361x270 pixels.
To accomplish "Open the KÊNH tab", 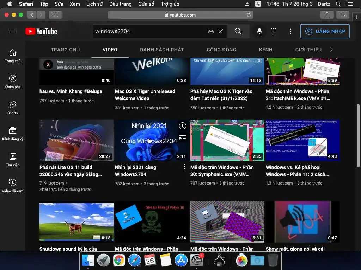I will 266,50.
